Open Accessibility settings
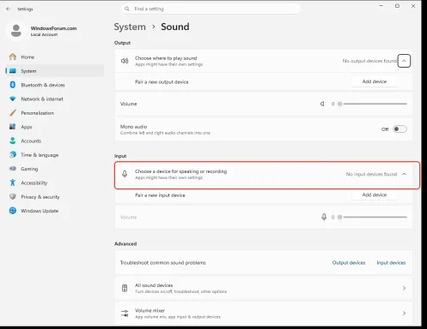The image size is (427, 329). pos(54,182)
